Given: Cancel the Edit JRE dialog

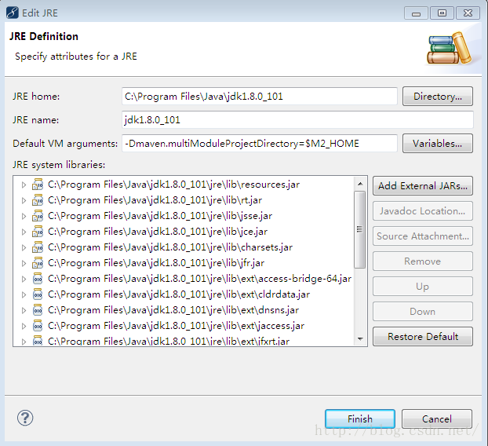Looking at the screenshot, I should (437, 419).
